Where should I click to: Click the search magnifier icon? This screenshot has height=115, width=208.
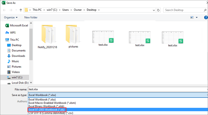[x=205, y=10]
